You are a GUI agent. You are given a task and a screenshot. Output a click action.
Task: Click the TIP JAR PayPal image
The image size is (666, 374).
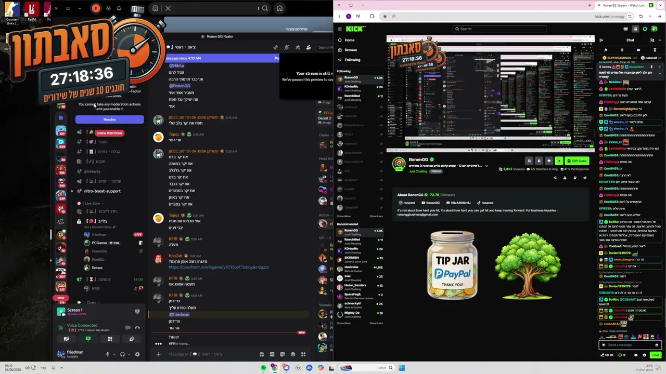(x=452, y=265)
